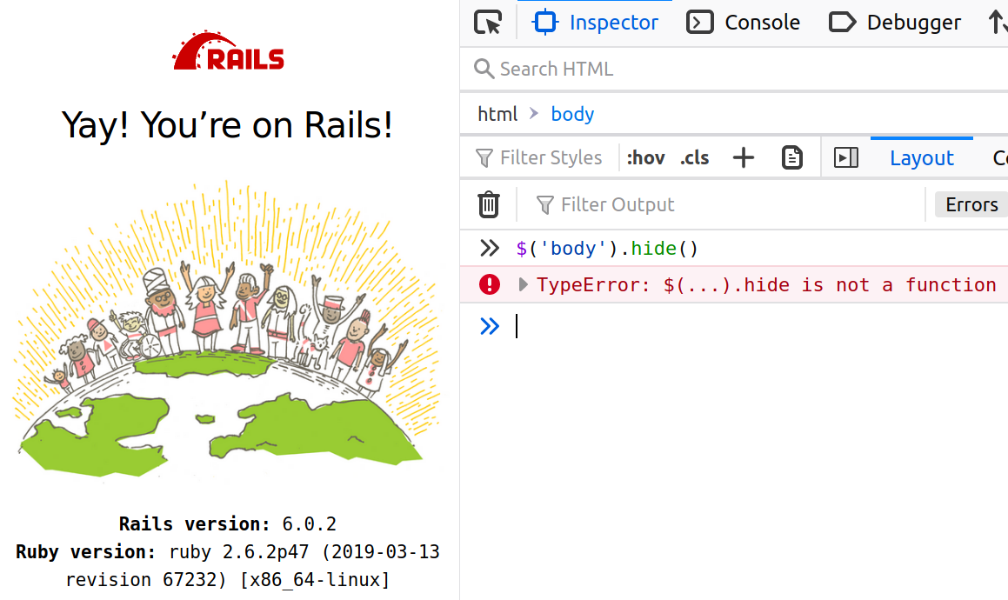This screenshot has height=600, width=1008.
Task: Click the Search HTML field
Action: click(x=739, y=69)
